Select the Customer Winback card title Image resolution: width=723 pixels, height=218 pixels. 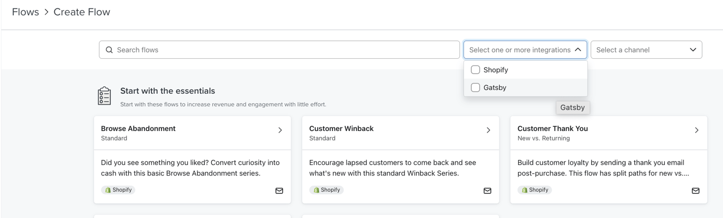341,128
